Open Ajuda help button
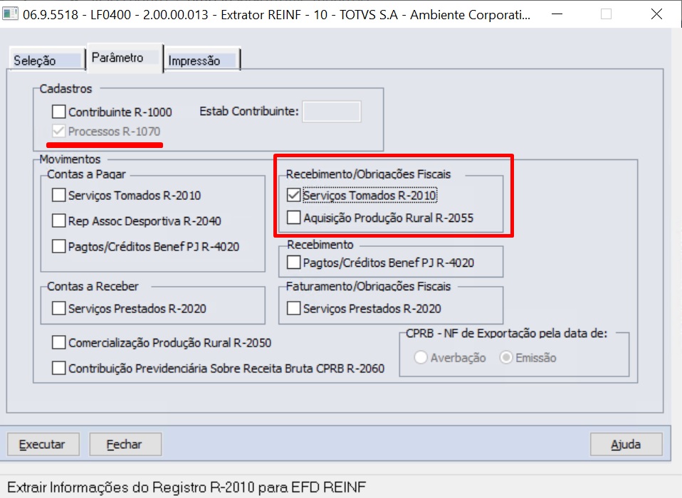 626,444
